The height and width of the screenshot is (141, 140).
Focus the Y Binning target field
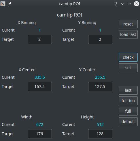click(x=100, y=39)
